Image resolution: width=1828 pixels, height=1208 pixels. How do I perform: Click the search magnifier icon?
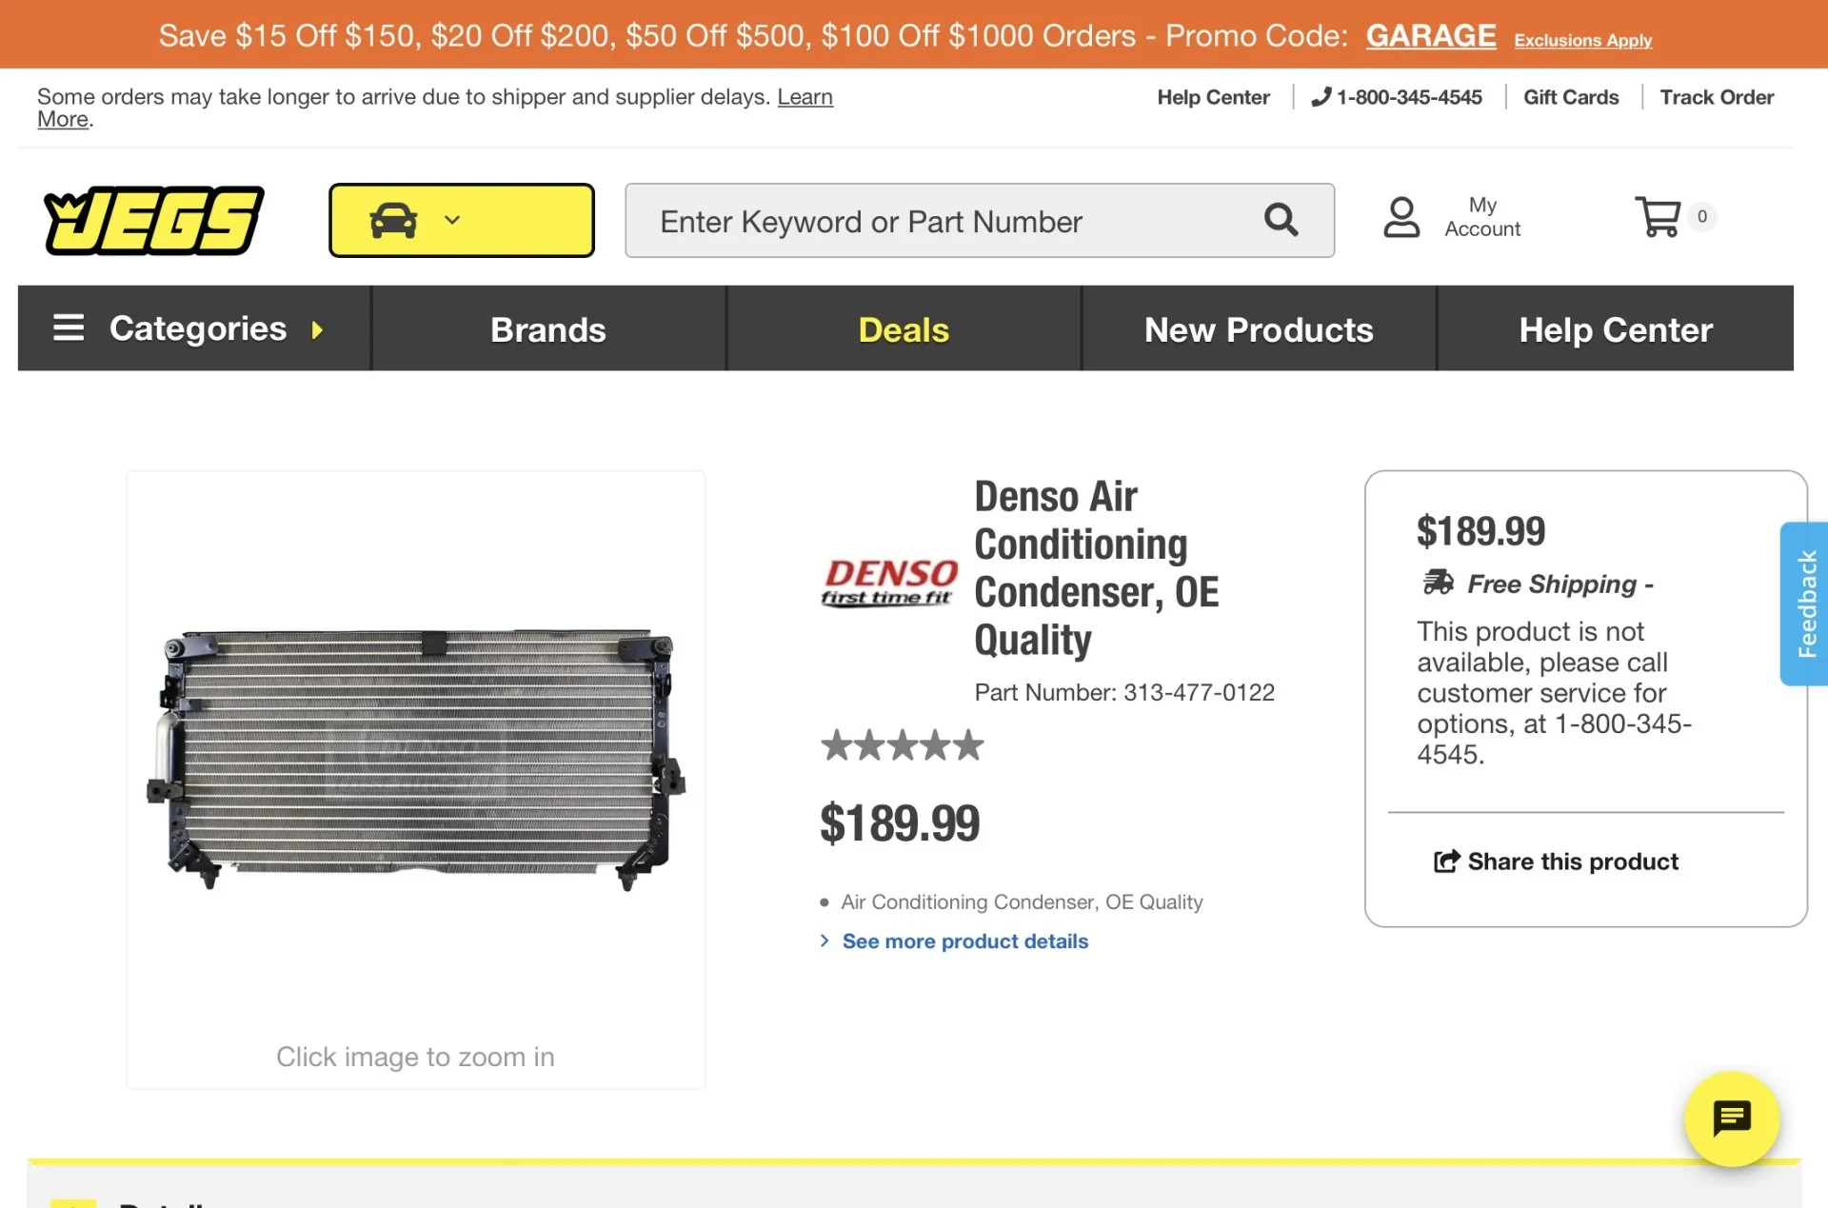coord(1281,220)
